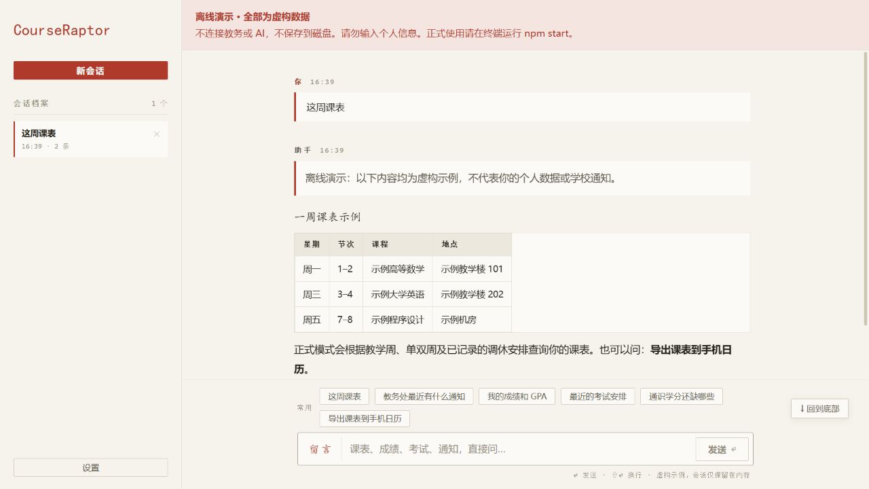Click the 3–4 period cell
This screenshot has width=869, height=489.
click(x=346, y=294)
